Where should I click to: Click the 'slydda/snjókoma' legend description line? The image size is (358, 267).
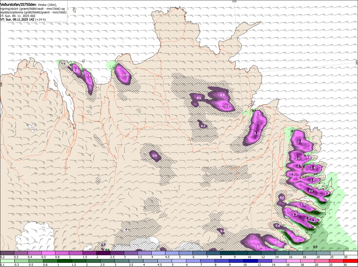(x=33, y=12)
